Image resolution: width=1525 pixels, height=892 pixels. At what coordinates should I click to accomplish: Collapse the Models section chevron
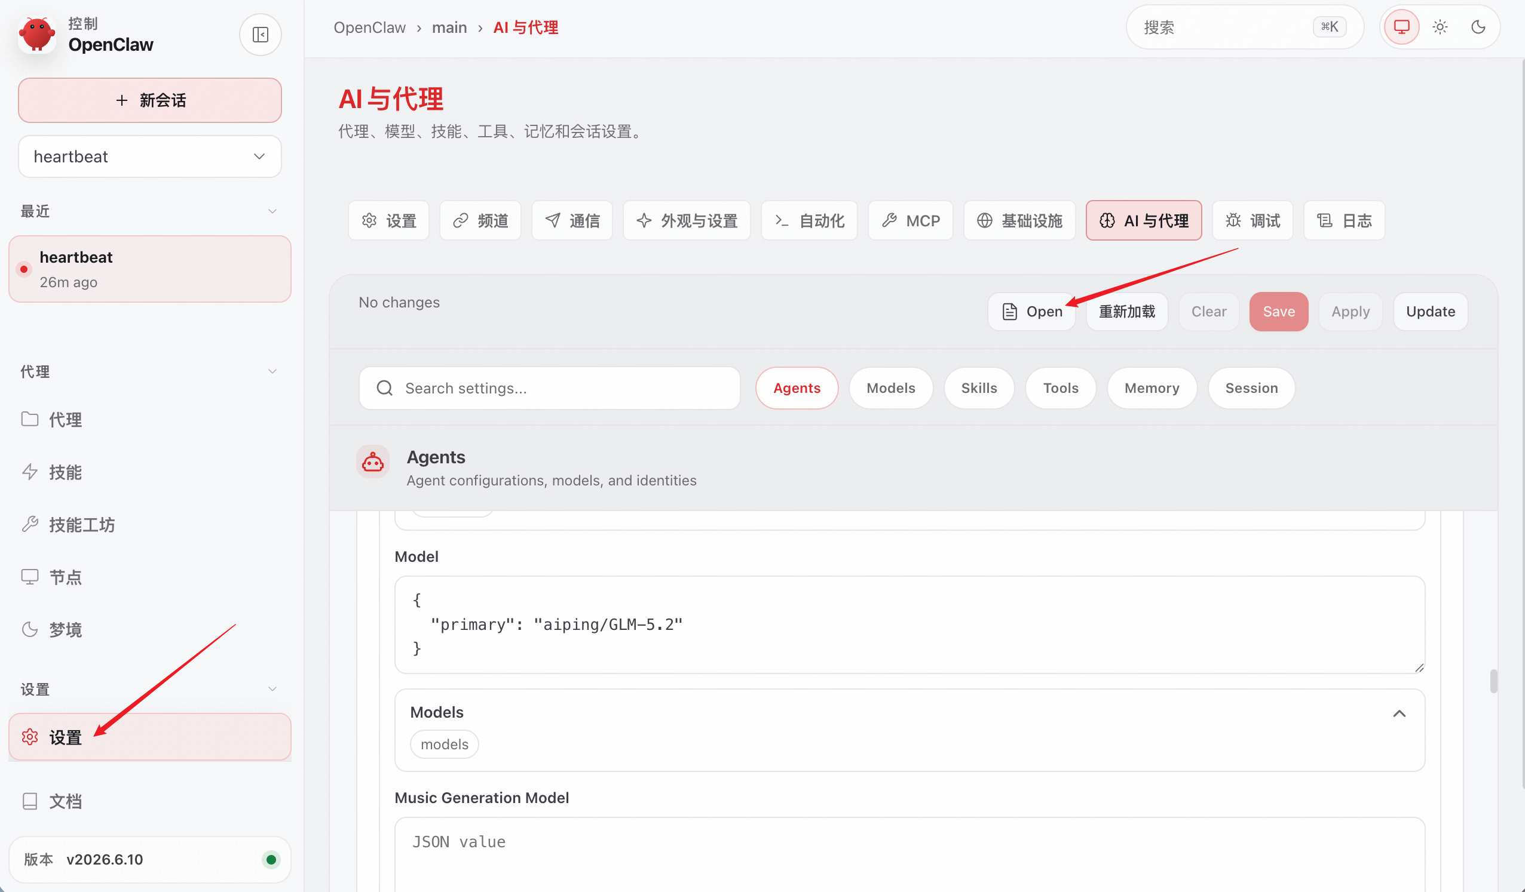coord(1399,713)
